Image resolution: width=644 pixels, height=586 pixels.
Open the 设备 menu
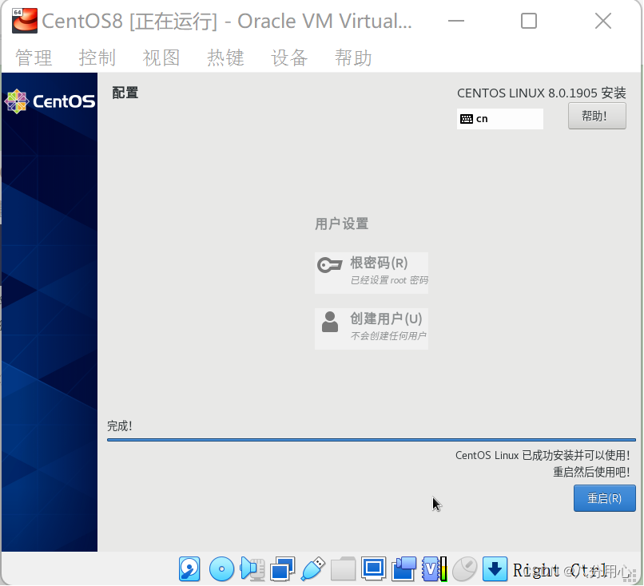(289, 57)
